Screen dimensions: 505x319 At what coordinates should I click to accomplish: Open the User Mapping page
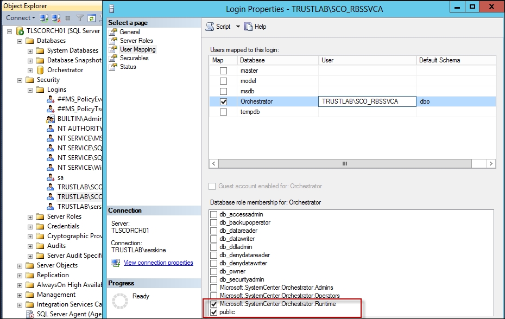[x=138, y=49]
